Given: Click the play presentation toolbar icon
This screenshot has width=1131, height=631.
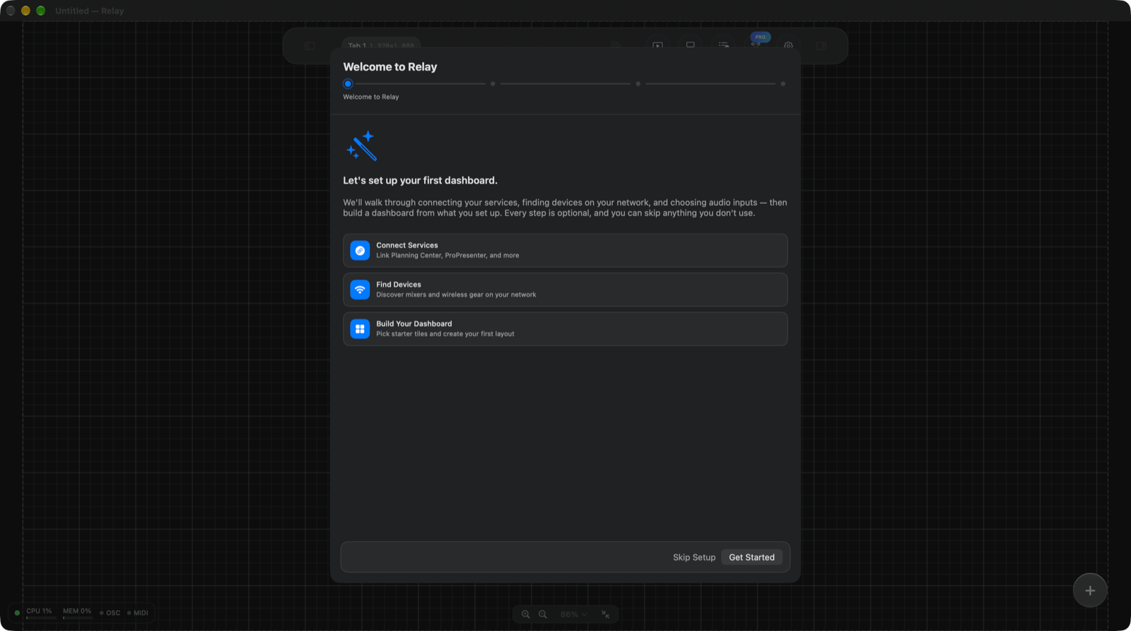Looking at the screenshot, I should tap(657, 45).
